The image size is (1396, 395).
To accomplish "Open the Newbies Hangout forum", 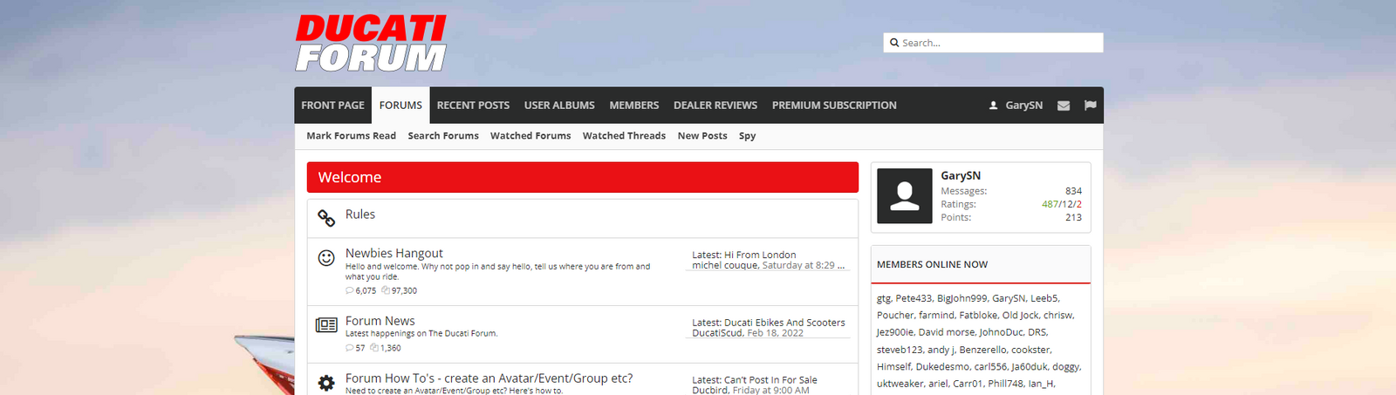I will pyautogui.click(x=393, y=253).
